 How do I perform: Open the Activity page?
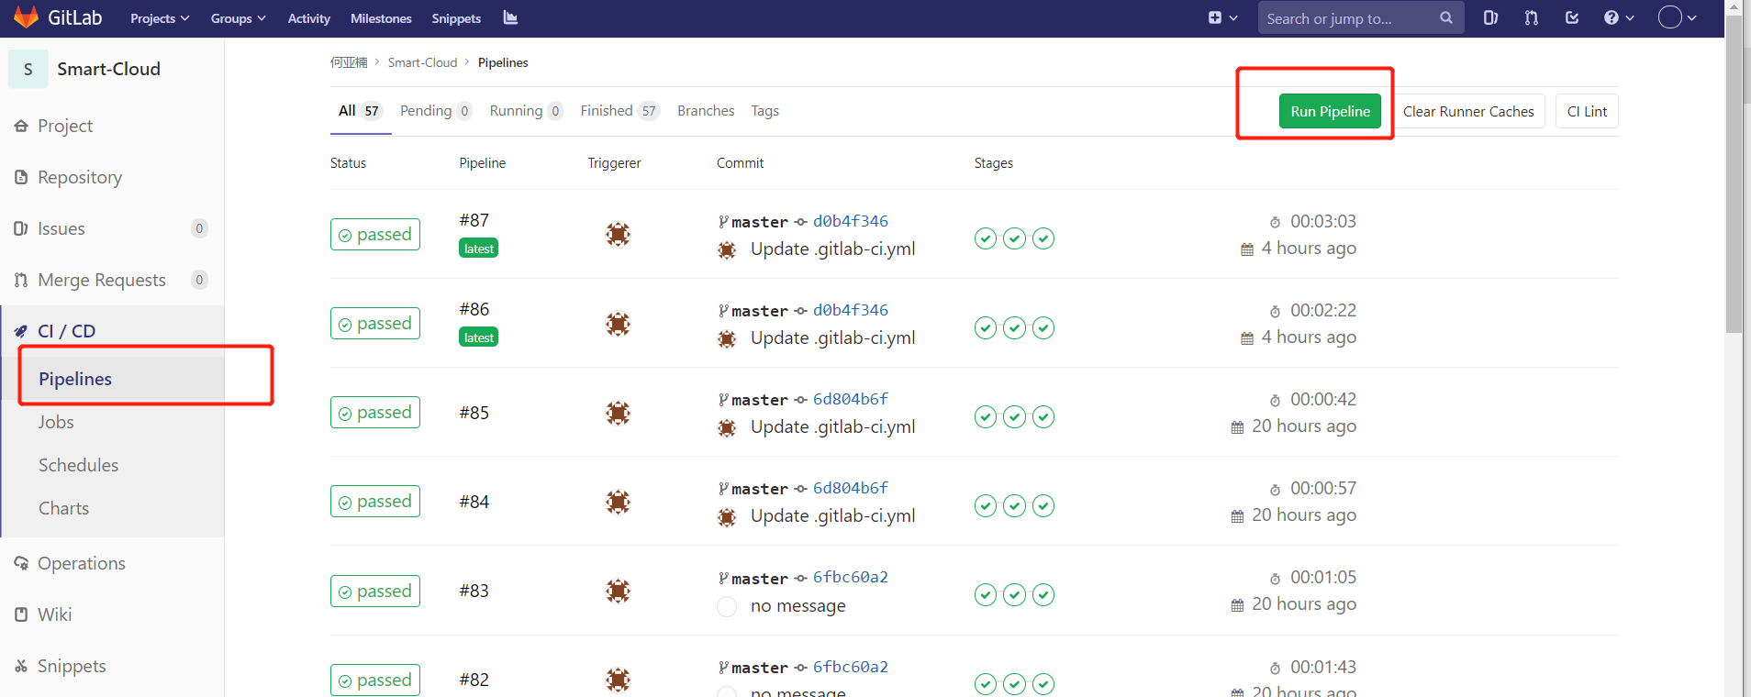(308, 18)
